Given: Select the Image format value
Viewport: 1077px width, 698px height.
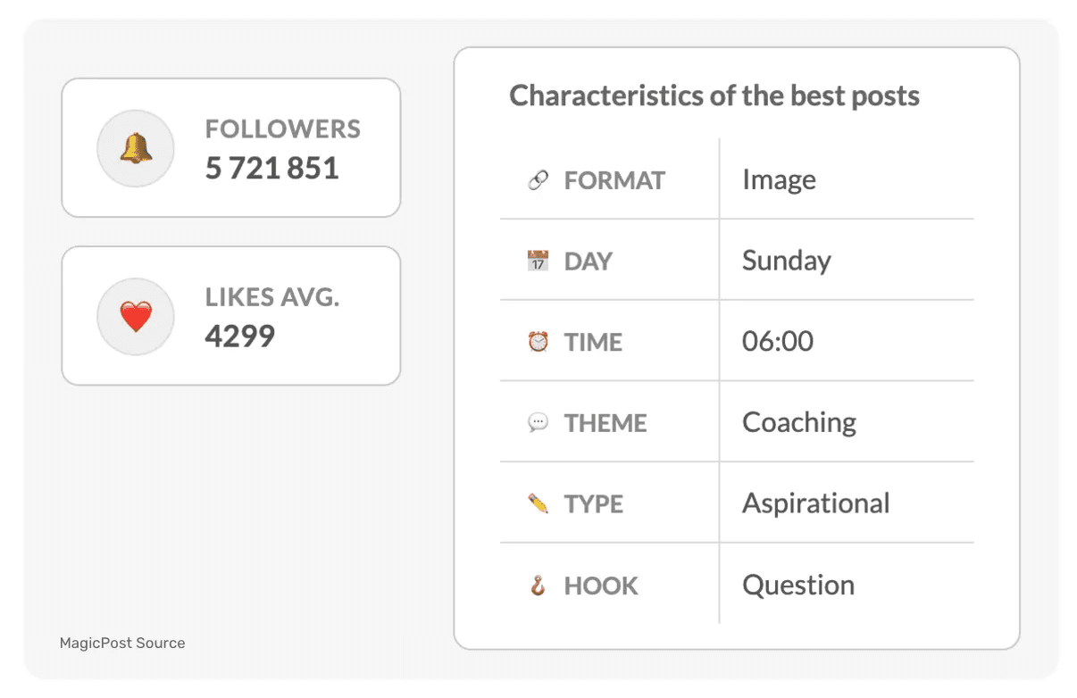Looking at the screenshot, I should [779, 180].
